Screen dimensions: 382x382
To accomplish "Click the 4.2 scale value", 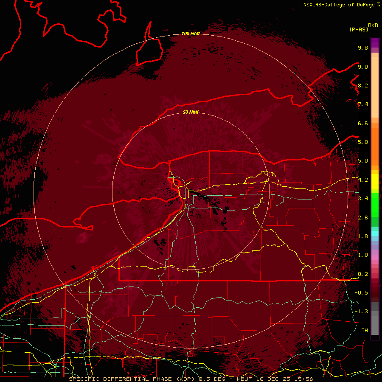I will coord(363,180).
